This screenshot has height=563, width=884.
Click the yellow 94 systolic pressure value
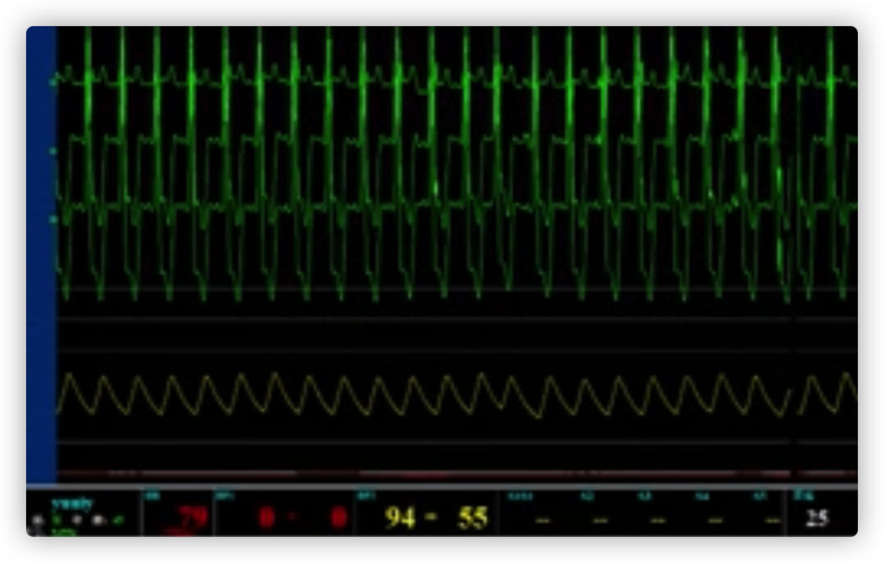(400, 518)
